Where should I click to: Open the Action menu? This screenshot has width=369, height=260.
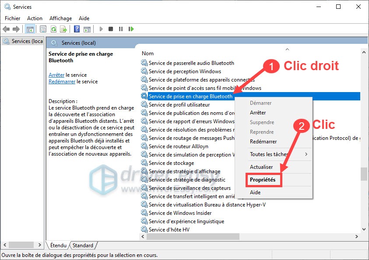(x=35, y=18)
